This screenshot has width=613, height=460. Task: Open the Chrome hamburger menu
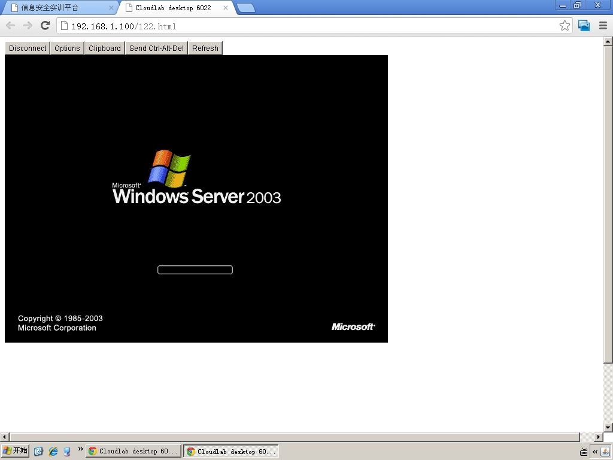tap(603, 26)
